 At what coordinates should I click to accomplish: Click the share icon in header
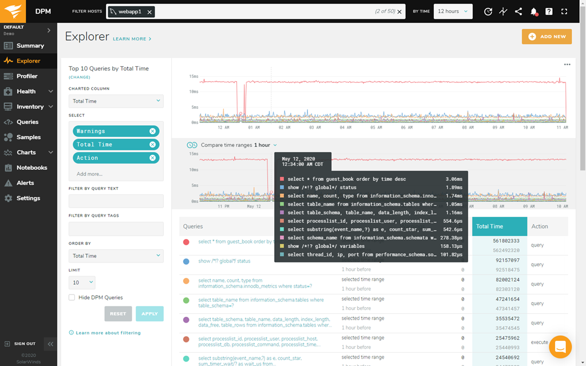point(518,11)
